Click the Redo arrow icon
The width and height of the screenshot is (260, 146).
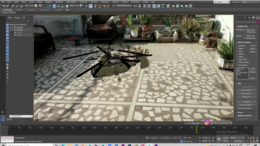tap(8, 6)
